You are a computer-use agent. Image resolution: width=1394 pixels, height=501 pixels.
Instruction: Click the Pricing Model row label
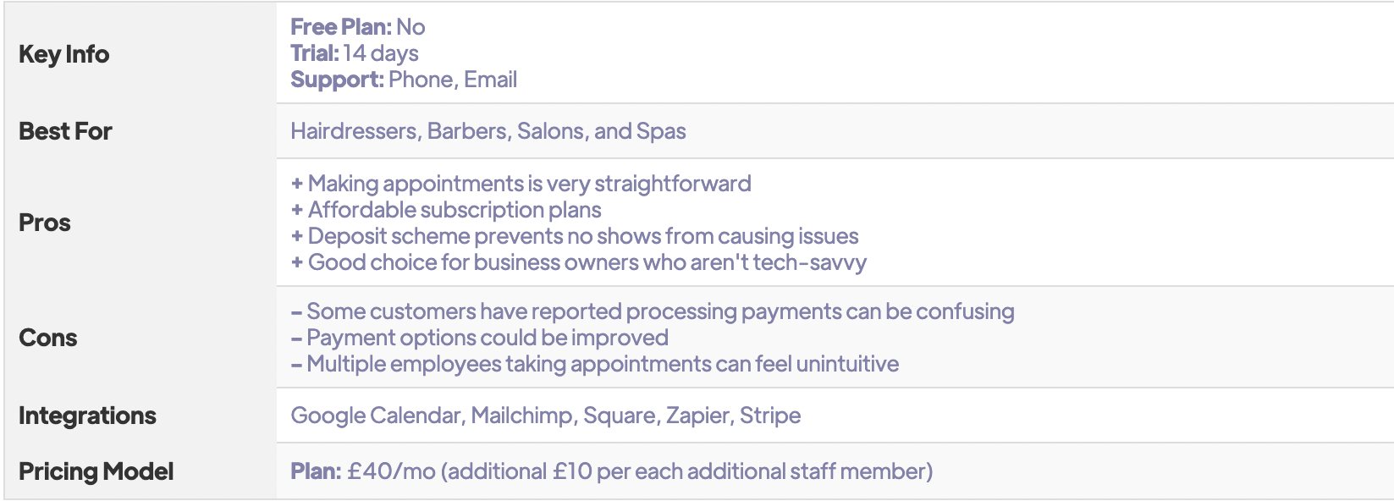point(96,471)
